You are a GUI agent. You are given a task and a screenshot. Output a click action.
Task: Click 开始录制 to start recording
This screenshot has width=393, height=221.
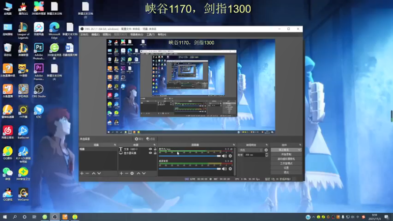point(286,154)
